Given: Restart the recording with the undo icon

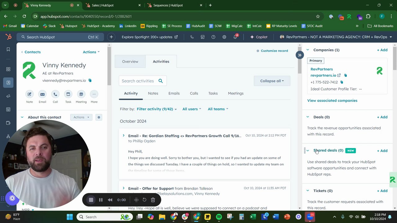Looking at the screenshot, I should (144, 200).
